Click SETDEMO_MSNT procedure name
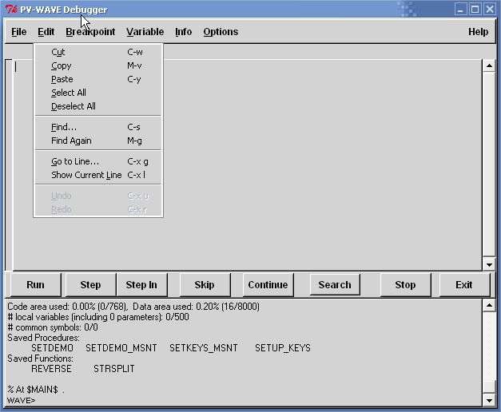 pos(121,348)
